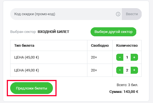Select the ЦЕНА (49,00 €) ticket row label

27,70
